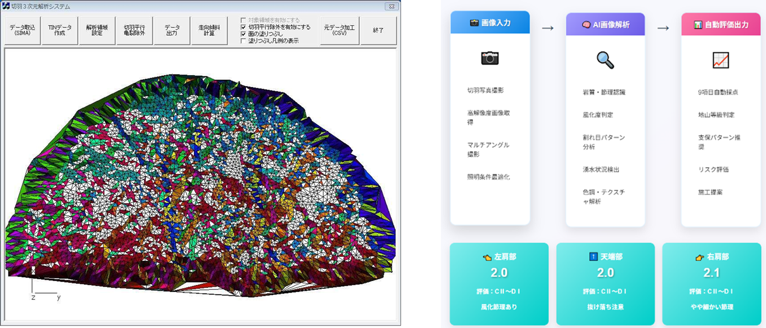766x328 pixels.
Task: Close the 切羽3次元解析システム window
Action: tap(392, 6)
